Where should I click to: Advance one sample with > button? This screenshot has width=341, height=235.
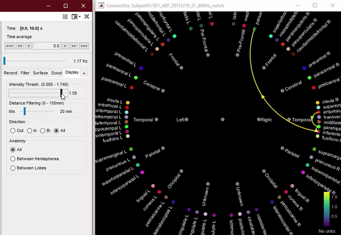[65, 45]
